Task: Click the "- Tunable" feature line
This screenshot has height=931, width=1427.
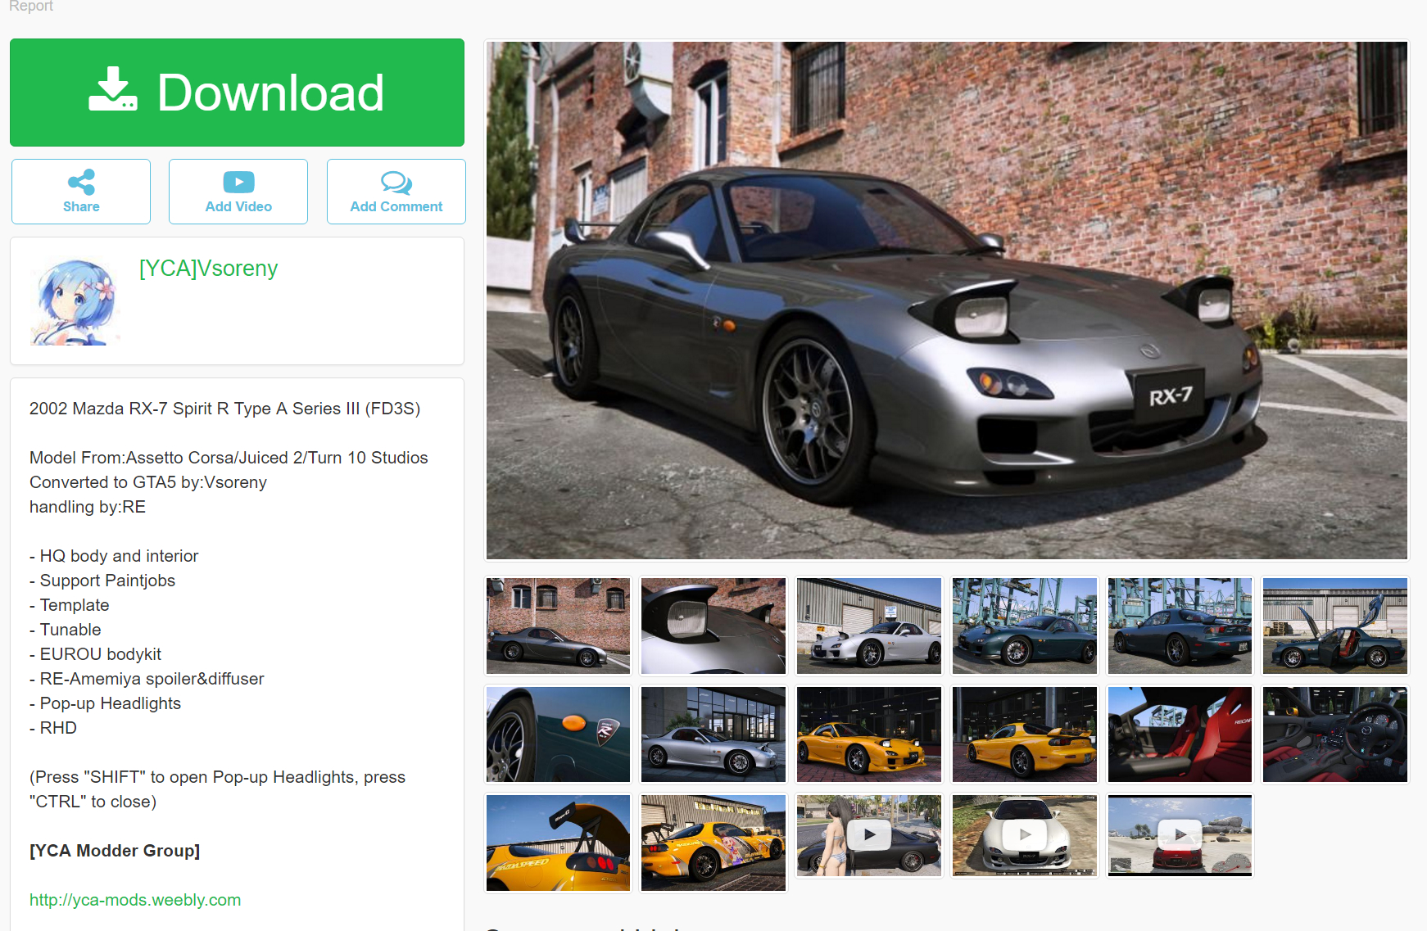Action: [66, 630]
